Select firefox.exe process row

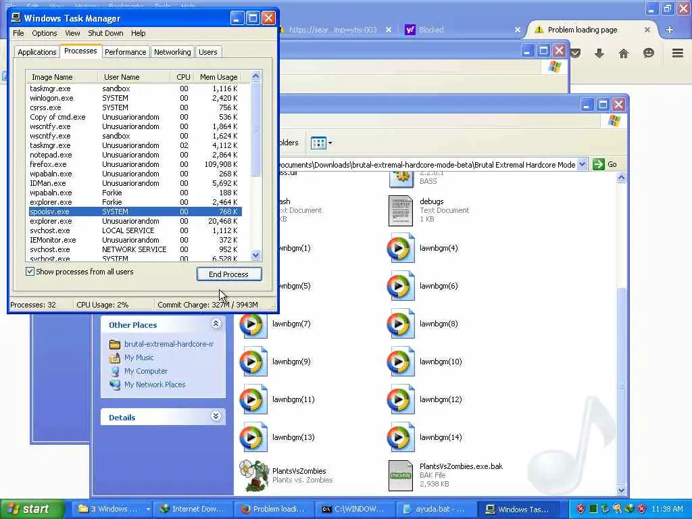click(135, 164)
